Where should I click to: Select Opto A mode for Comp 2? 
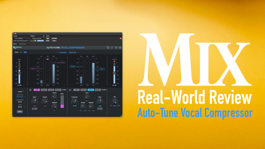pyautogui.click(x=84, y=90)
